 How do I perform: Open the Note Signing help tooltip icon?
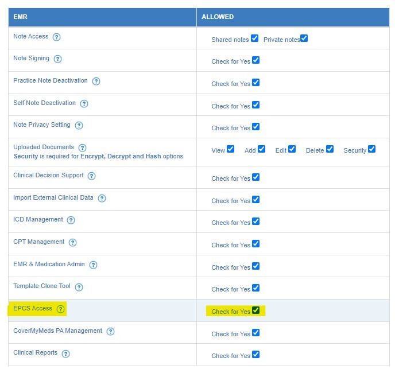point(57,59)
